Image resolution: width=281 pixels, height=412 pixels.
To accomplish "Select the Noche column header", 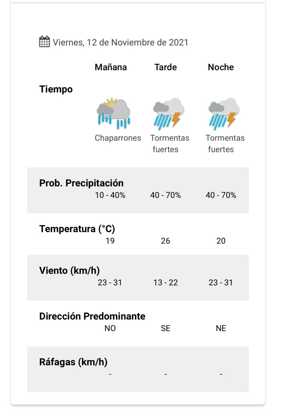I will 221,67.
